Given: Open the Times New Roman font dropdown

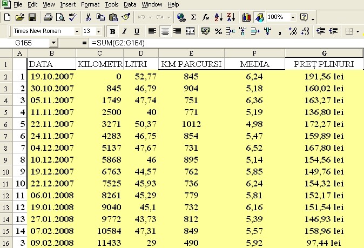Looking at the screenshot, I should [x=77, y=31].
